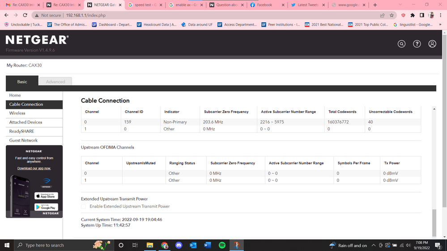Screen dimensions: 447x251
Task: Select Attached Devices in sidebar
Action: [x=26, y=122]
